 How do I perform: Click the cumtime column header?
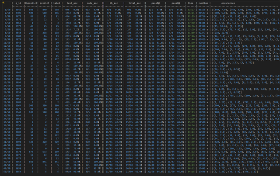click(203, 3)
